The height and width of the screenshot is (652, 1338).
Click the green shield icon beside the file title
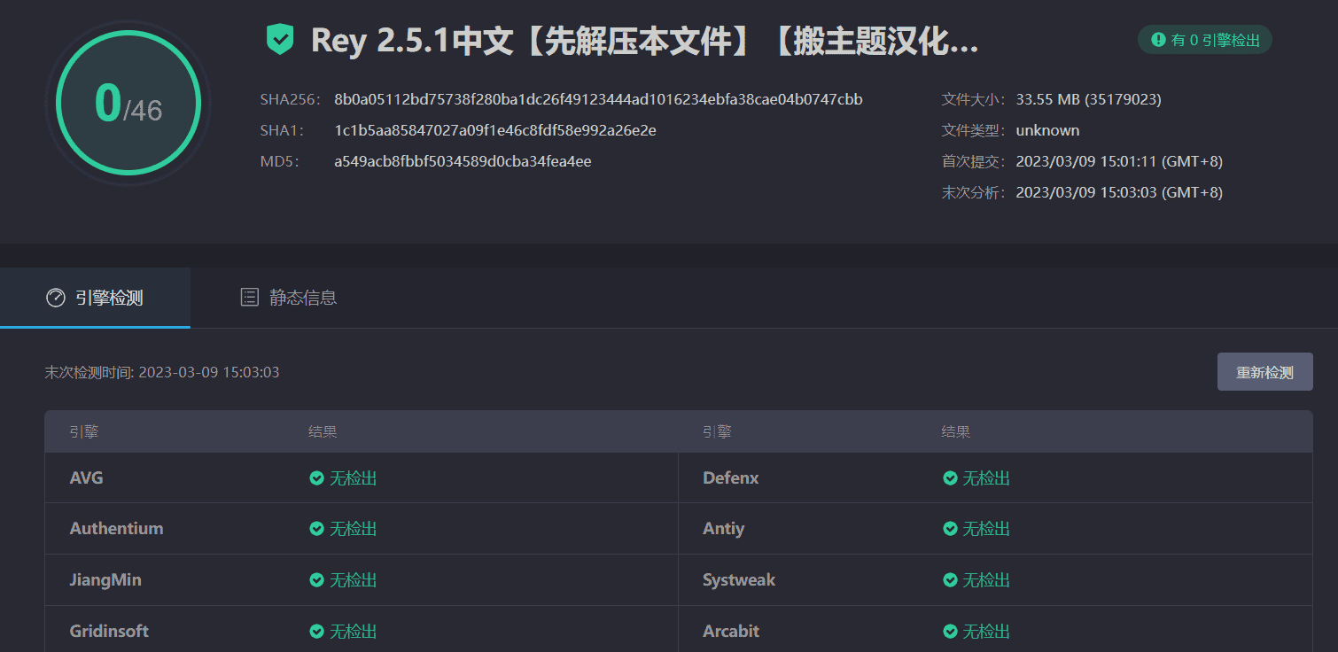tap(280, 40)
